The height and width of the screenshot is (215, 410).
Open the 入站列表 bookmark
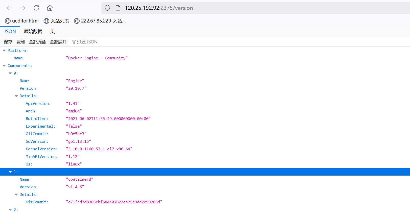pos(56,21)
